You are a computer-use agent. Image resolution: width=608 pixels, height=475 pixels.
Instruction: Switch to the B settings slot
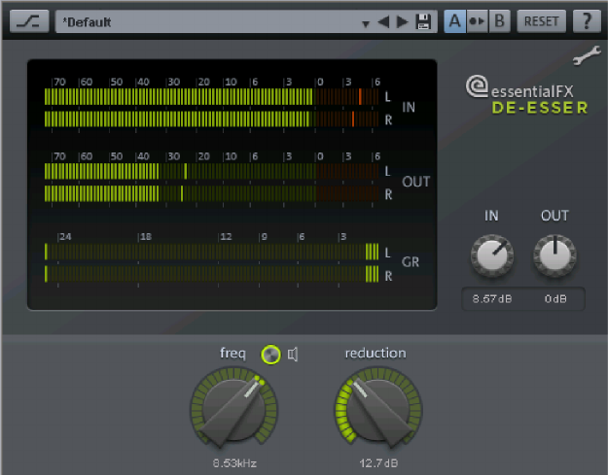pos(499,21)
